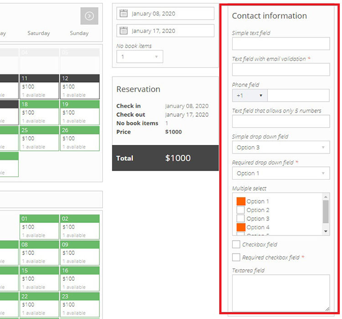Uncheck Option 4 in Multiple select
This screenshot has width=342, height=319.
coord(241,227)
